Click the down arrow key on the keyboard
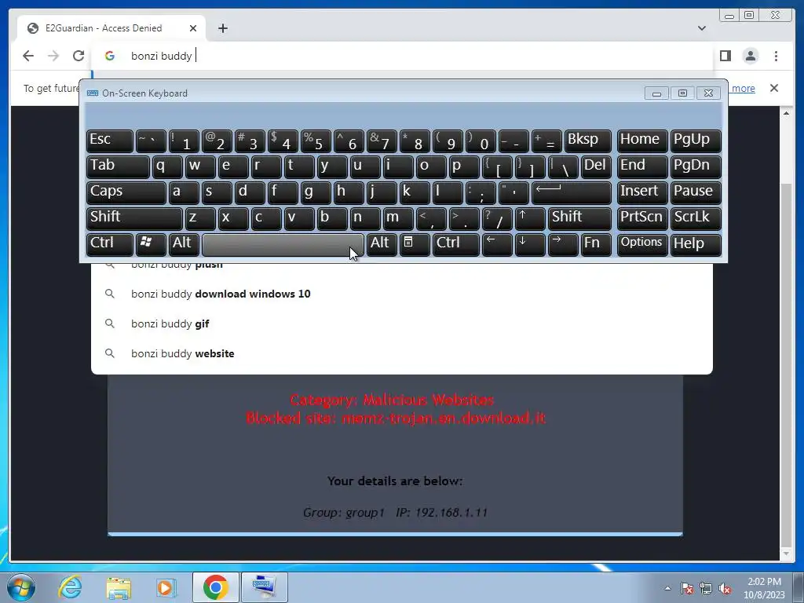 point(530,245)
